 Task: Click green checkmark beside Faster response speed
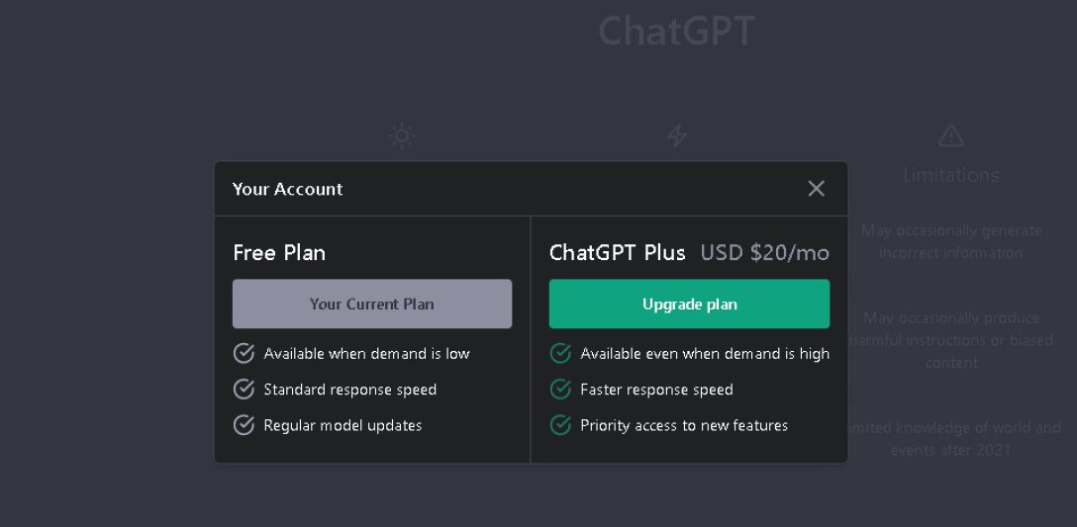(560, 390)
